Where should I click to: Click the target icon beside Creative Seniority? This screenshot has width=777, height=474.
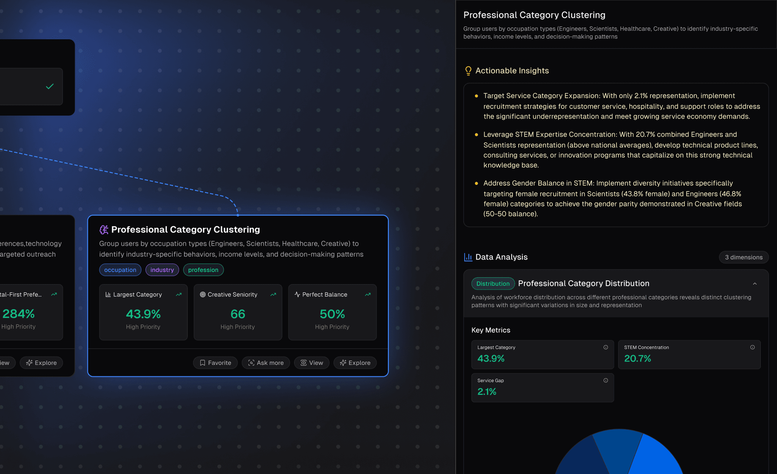202,294
